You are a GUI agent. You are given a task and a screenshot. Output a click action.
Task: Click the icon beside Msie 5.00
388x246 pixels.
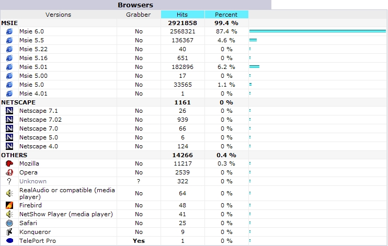(9, 76)
